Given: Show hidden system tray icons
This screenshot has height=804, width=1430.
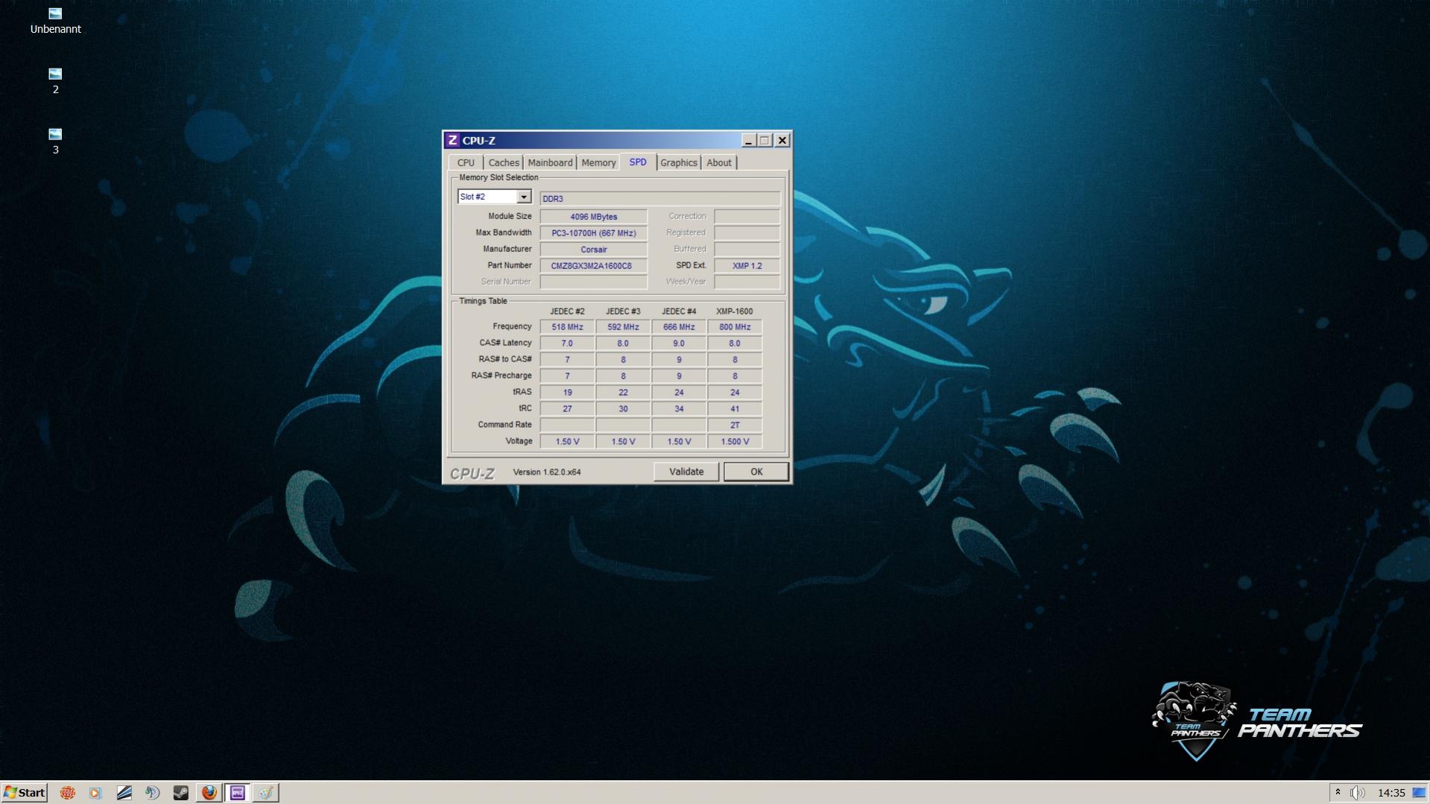Looking at the screenshot, I should click(1338, 793).
